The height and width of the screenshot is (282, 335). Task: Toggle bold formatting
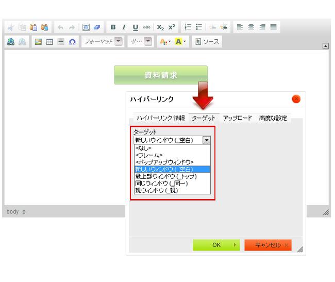[113, 27]
